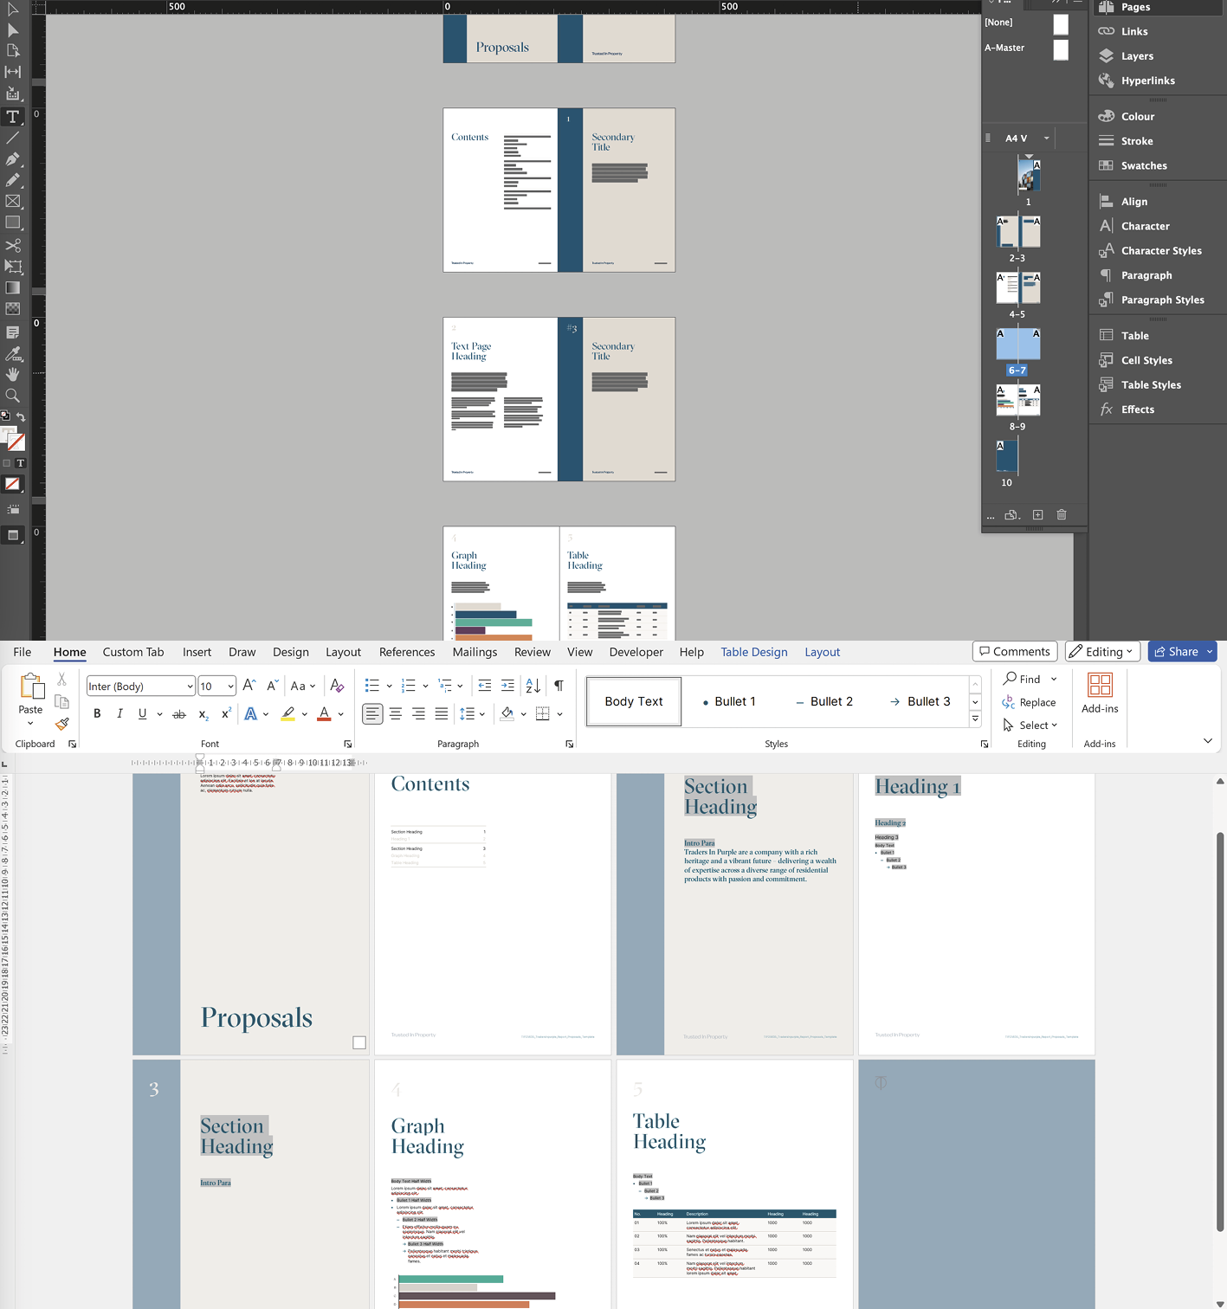The height and width of the screenshot is (1309, 1227).
Task: Decrease indent in Word Paragraph group
Action: click(485, 686)
